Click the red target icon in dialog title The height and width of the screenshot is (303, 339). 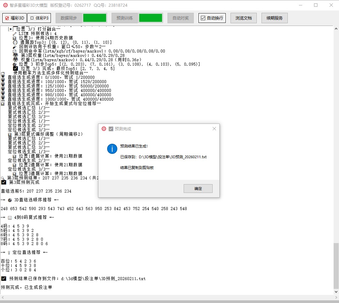(x=104, y=129)
